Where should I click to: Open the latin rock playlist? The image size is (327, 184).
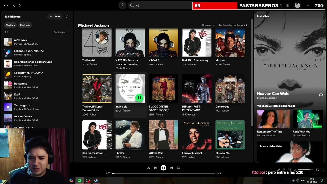coord(36,42)
